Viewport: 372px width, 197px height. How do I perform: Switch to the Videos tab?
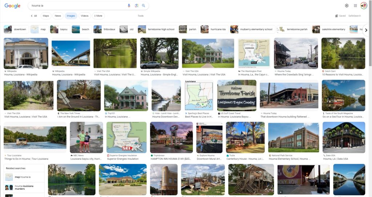(x=84, y=16)
